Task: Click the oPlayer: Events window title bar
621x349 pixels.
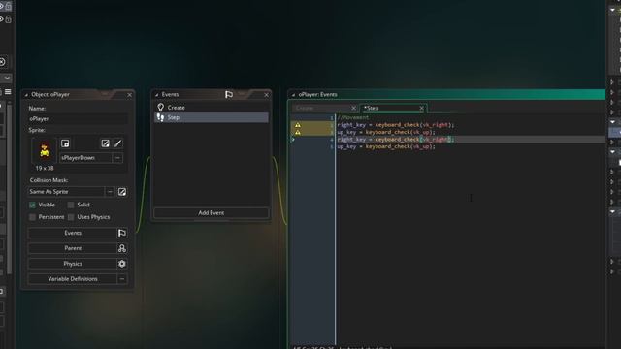Action: 446,95
